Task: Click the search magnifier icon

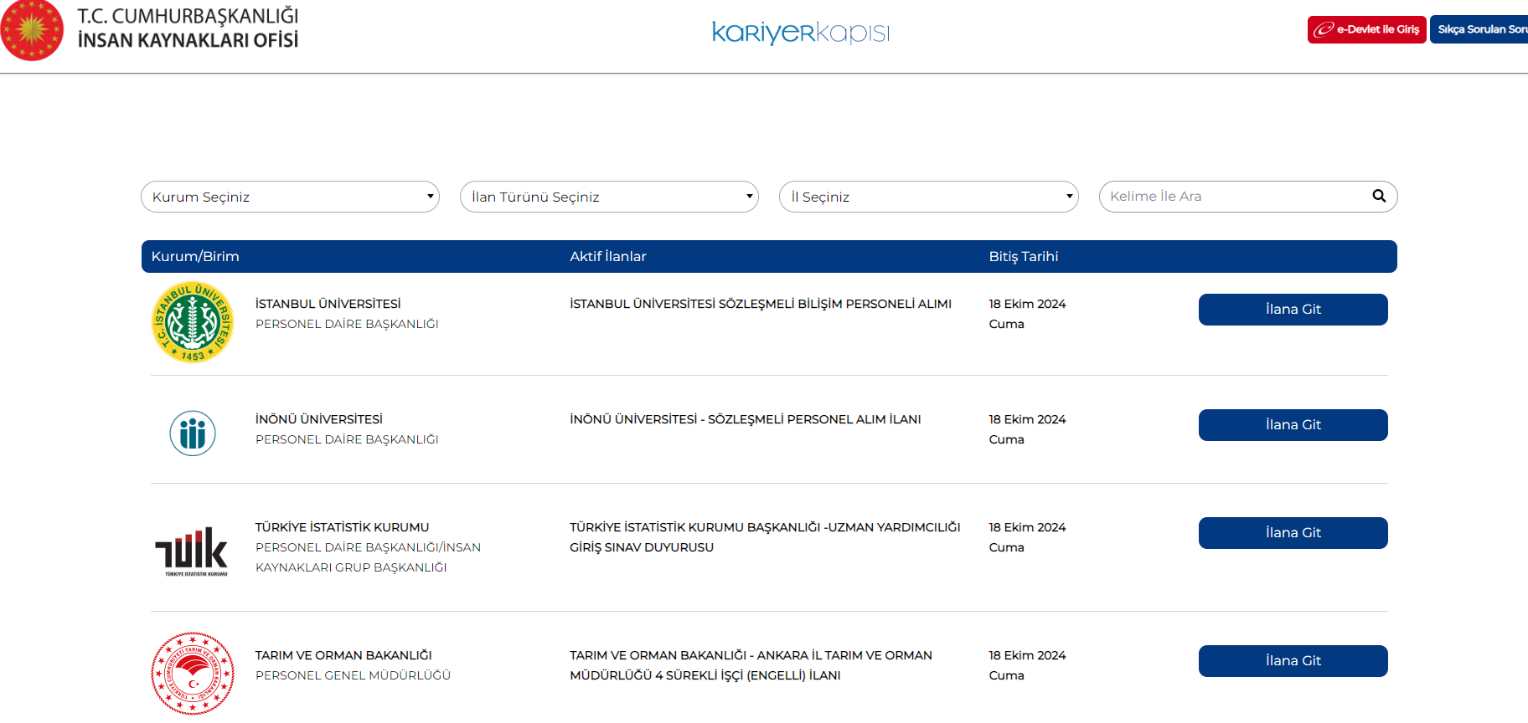Action: pos(1379,196)
